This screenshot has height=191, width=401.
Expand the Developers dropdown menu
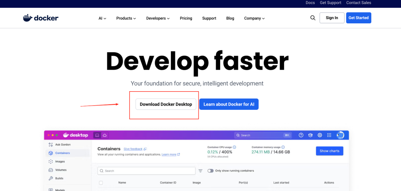coord(158,19)
